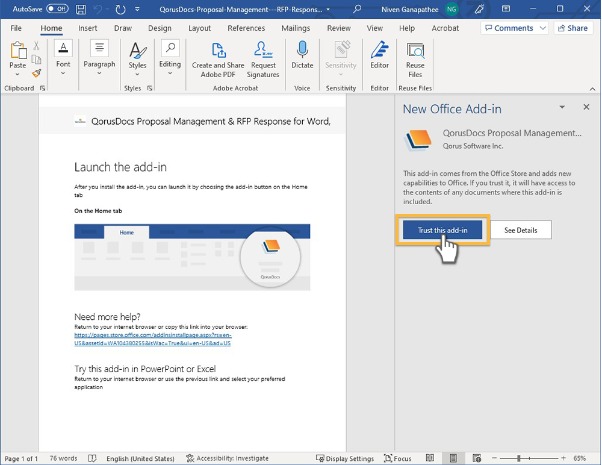
Task: Click the zoom in plus button
Action: (563, 458)
